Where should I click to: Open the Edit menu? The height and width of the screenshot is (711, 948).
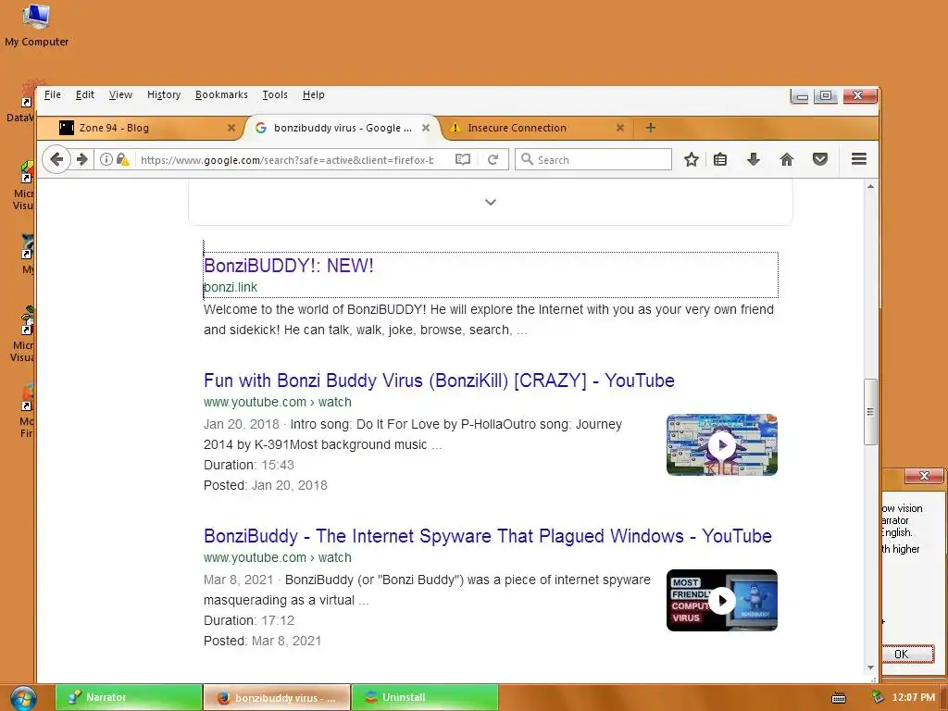coord(84,95)
